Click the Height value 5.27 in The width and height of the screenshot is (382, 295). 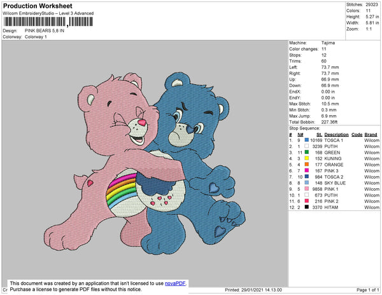point(372,17)
